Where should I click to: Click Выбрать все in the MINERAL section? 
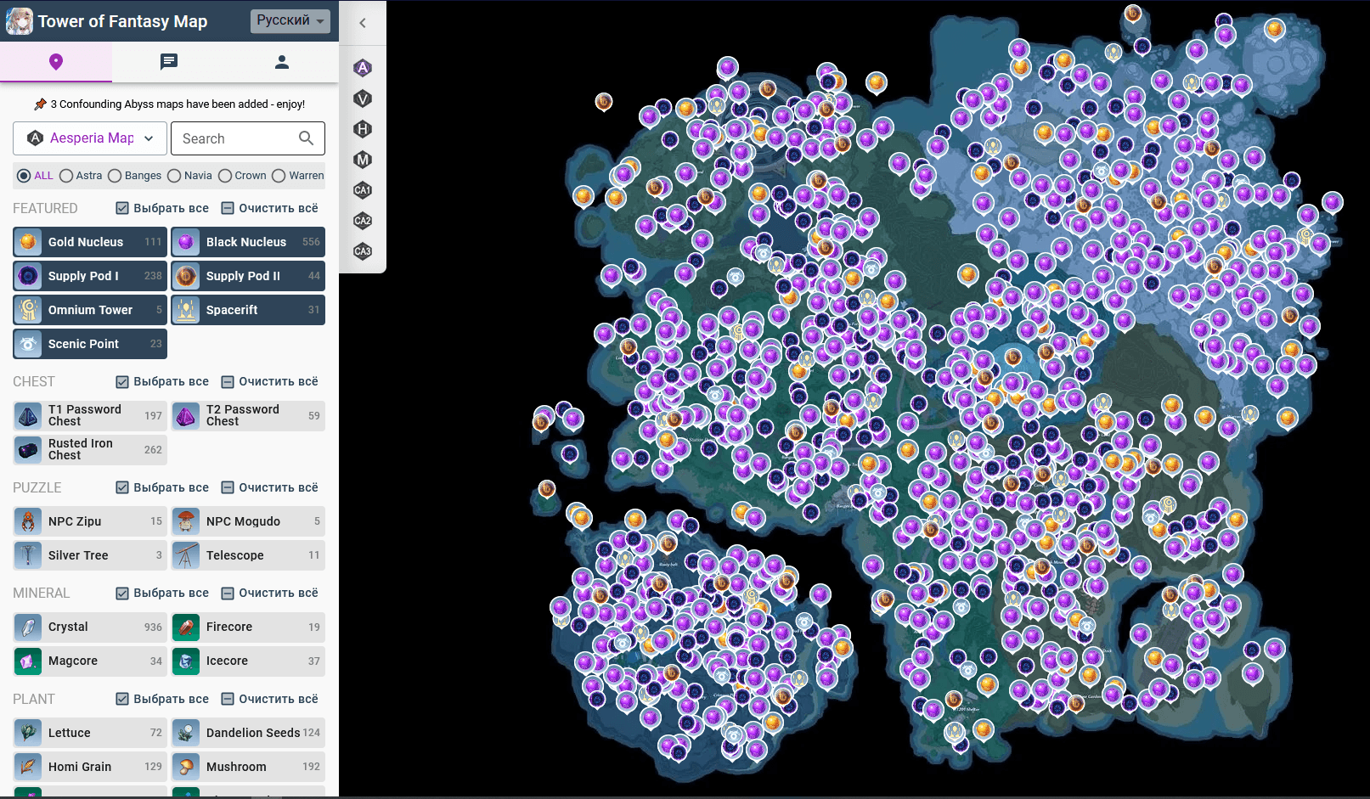[x=162, y=593]
